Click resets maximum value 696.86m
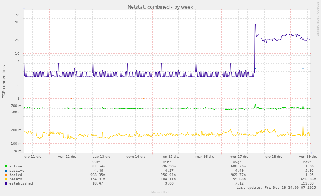 coord(308,179)
